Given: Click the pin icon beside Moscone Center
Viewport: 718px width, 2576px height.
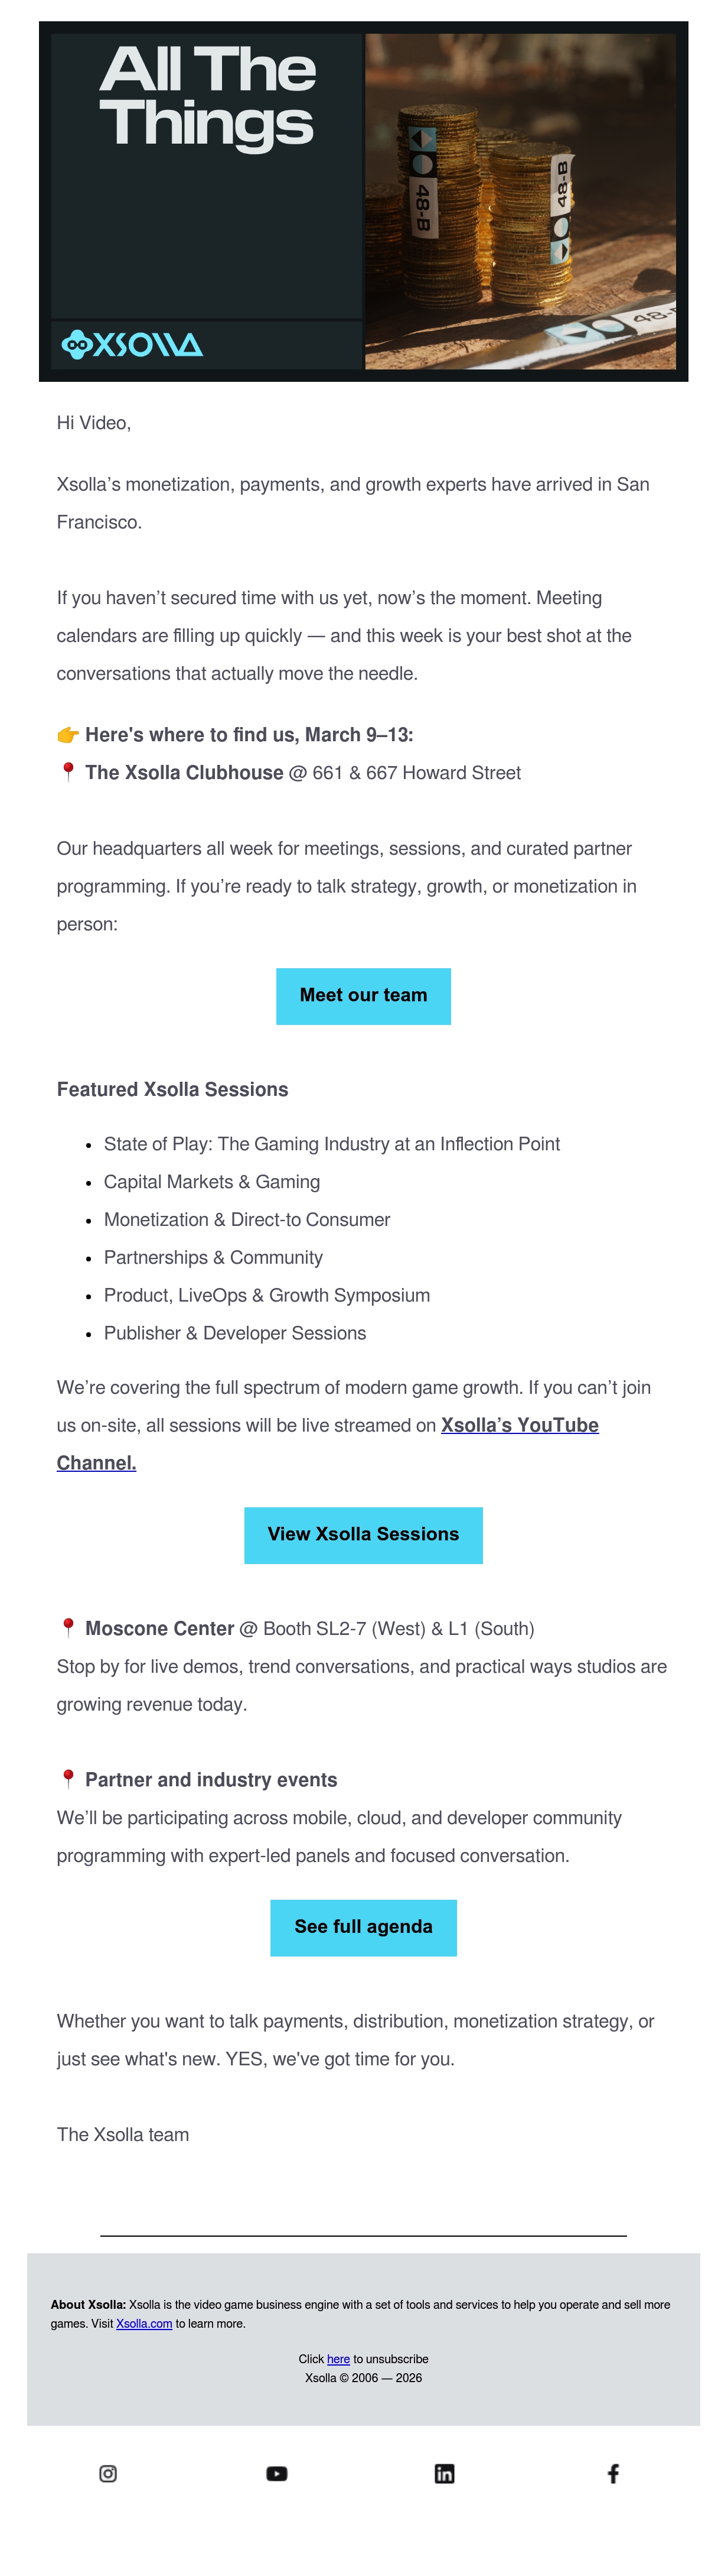Looking at the screenshot, I should tap(68, 1628).
